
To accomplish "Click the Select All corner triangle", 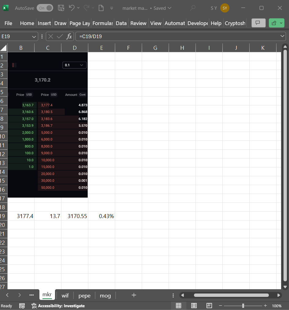I will (x=4, y=48).
